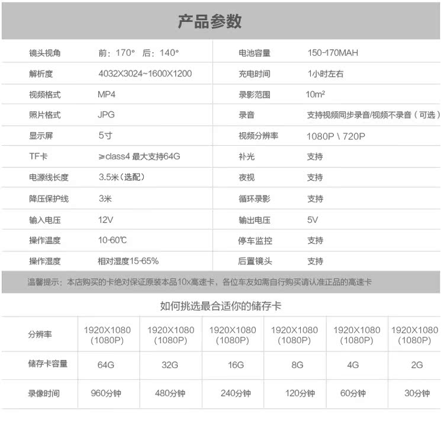
Task: Click the 录音 label
Action: (x=246, y=115)
